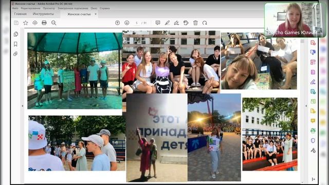This screenshot has width=329, height=185.
Task: Switch to the Инструменты tab
Action: [43, 14]
